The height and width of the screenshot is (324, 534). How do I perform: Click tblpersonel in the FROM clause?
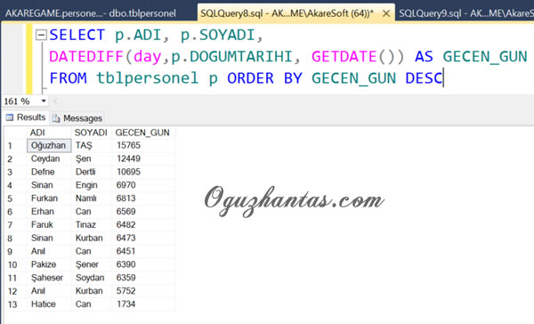click(x=147, y=78)
